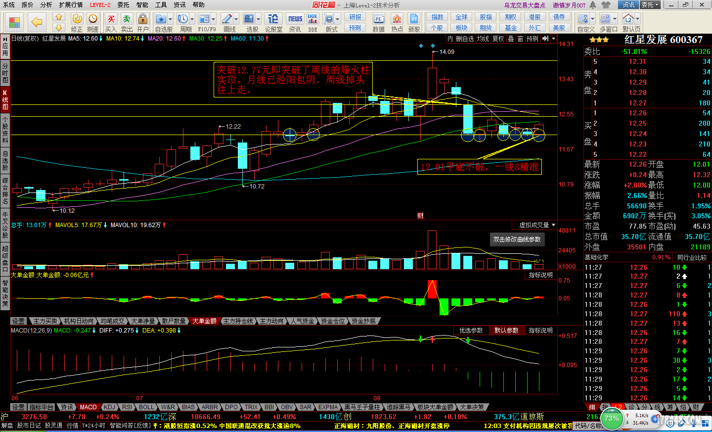Viewport: 712px width, 432px height.
Task: Expand the 周期 dropdown arrow
Action: coord(192,19)
